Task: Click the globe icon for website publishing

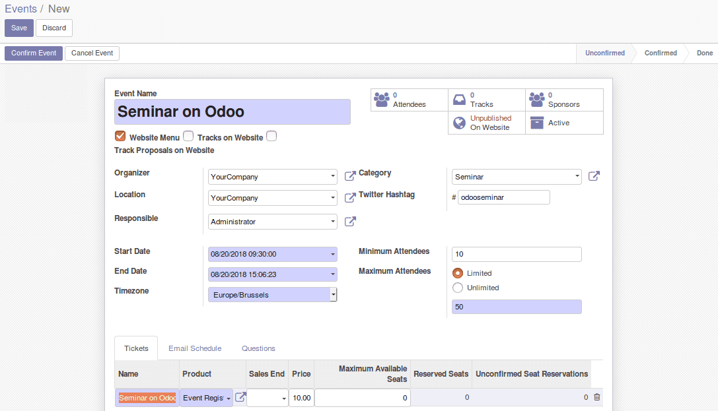Action: point(459,123)
